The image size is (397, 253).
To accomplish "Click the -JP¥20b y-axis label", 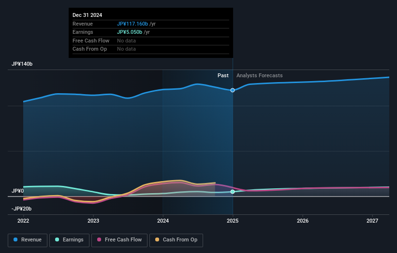I will (22, 209).
